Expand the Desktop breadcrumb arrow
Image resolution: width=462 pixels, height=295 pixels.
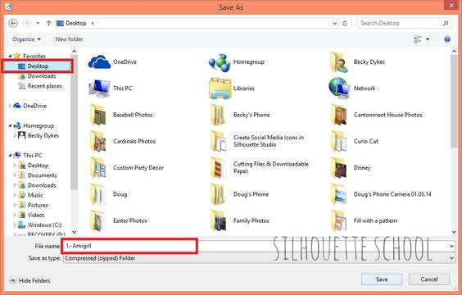tap(93, 23)
